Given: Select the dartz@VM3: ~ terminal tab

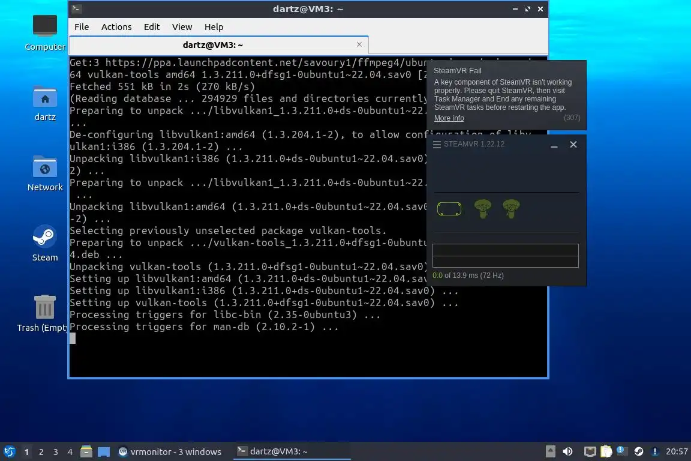Looking at the screenshot, I should (x=218, y=45).
